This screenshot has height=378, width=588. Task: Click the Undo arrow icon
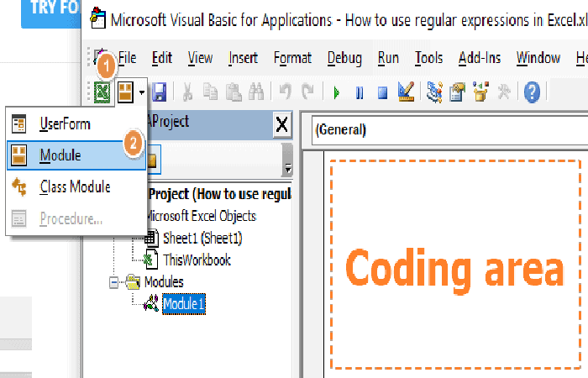pyautogui.click(x=286, y=92)
